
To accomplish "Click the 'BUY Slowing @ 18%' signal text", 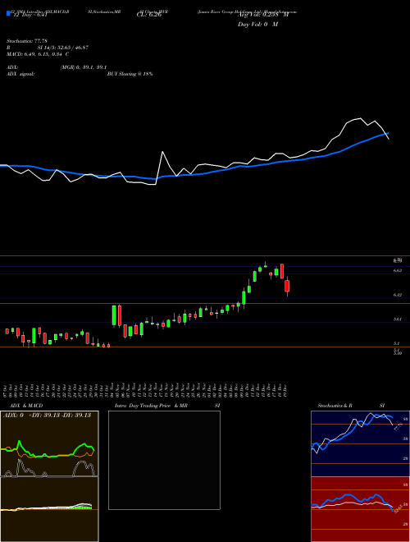I will click(x=130, y=74).
